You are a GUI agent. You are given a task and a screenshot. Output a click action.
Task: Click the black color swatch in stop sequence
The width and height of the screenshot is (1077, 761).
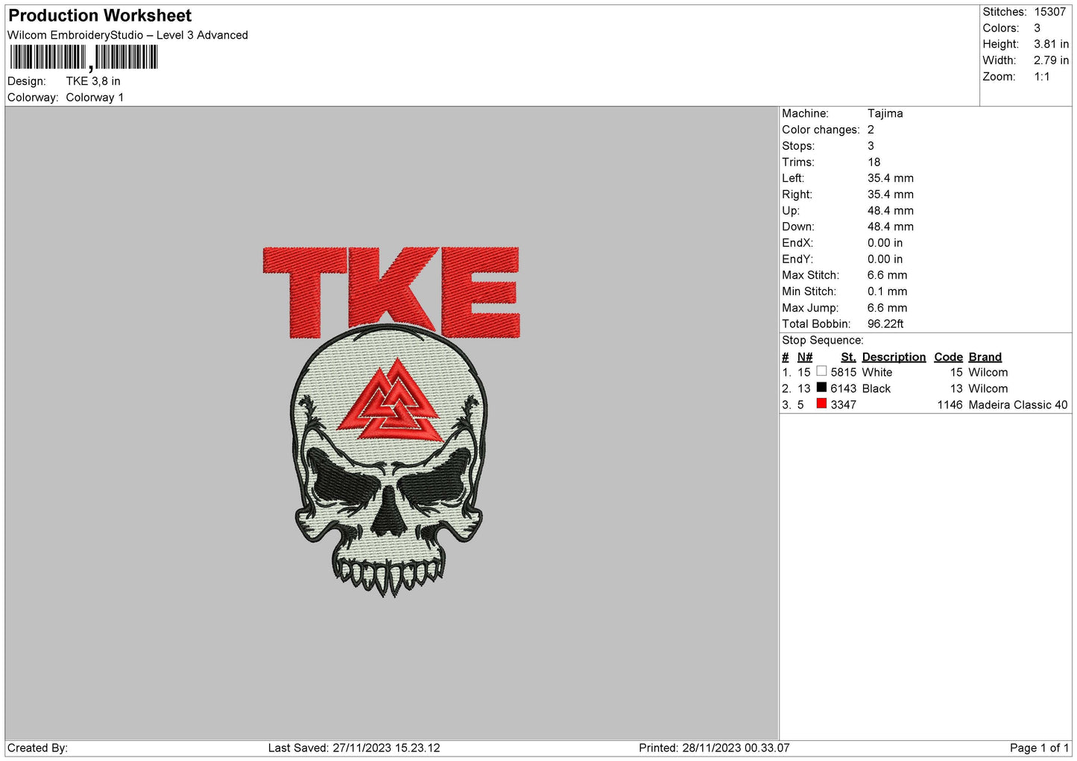tap(821, 388)
